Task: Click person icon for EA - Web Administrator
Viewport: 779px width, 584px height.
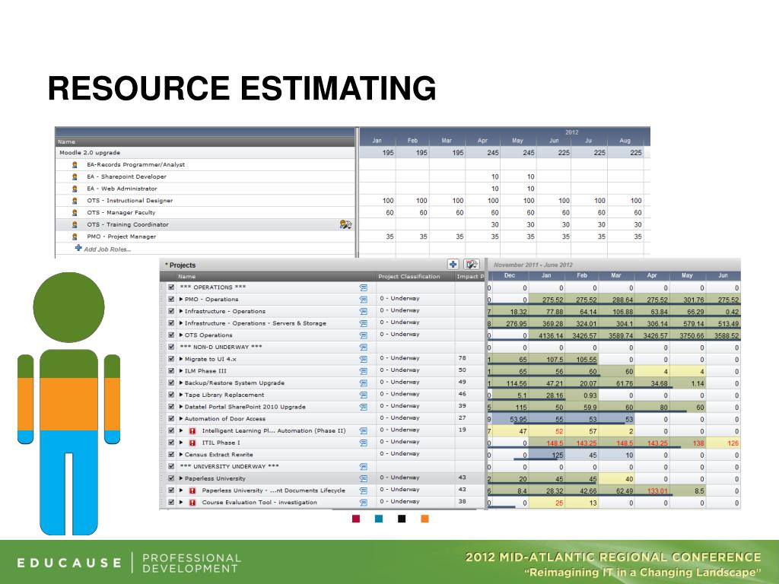Action: pyautogui.click(x=75, y=189)
